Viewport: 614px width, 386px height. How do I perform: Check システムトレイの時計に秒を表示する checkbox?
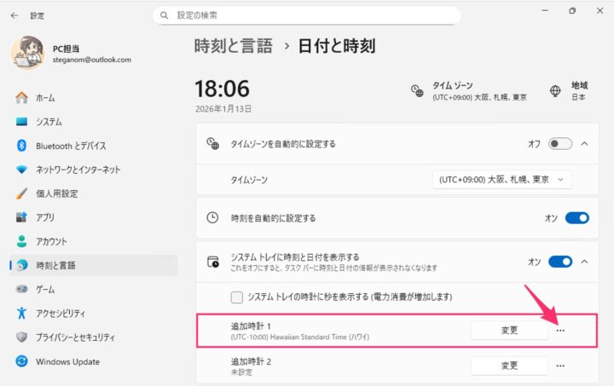238,297
